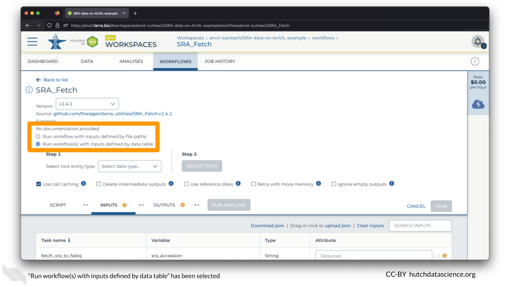This screenshot has width=510, height=287.
Task: Click the Terra hexagon logo
Action: tap(92, 41)
